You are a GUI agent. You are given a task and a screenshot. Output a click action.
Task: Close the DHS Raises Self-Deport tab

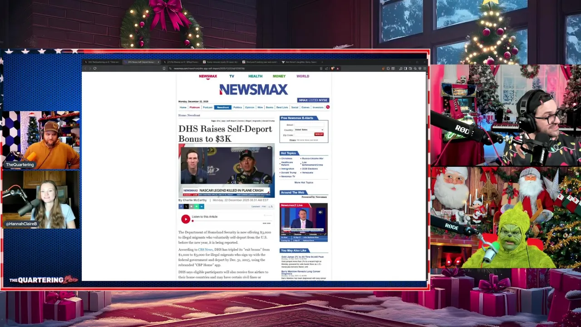(158, 62)
